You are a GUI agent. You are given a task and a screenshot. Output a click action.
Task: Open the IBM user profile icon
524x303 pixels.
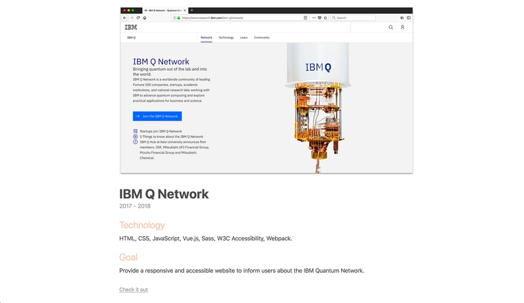pos(402,27)
